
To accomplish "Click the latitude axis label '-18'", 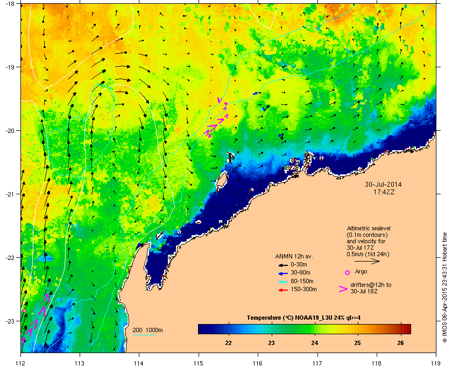I will (10, 4).
